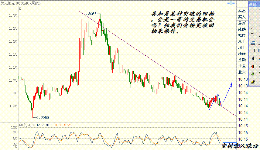Click the K:23.9109 indicator value
Image resolution: width=260 pixels, height=150 pixels.
point(45,125)
